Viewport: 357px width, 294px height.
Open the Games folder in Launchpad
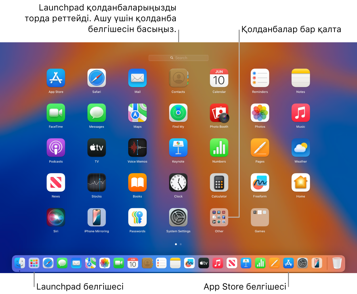point(260,217)
